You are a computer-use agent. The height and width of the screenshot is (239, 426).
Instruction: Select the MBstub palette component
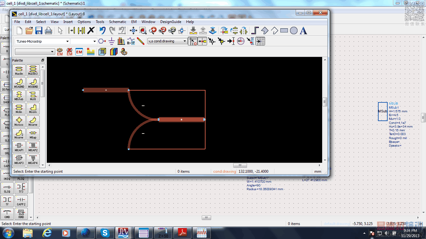19,96
